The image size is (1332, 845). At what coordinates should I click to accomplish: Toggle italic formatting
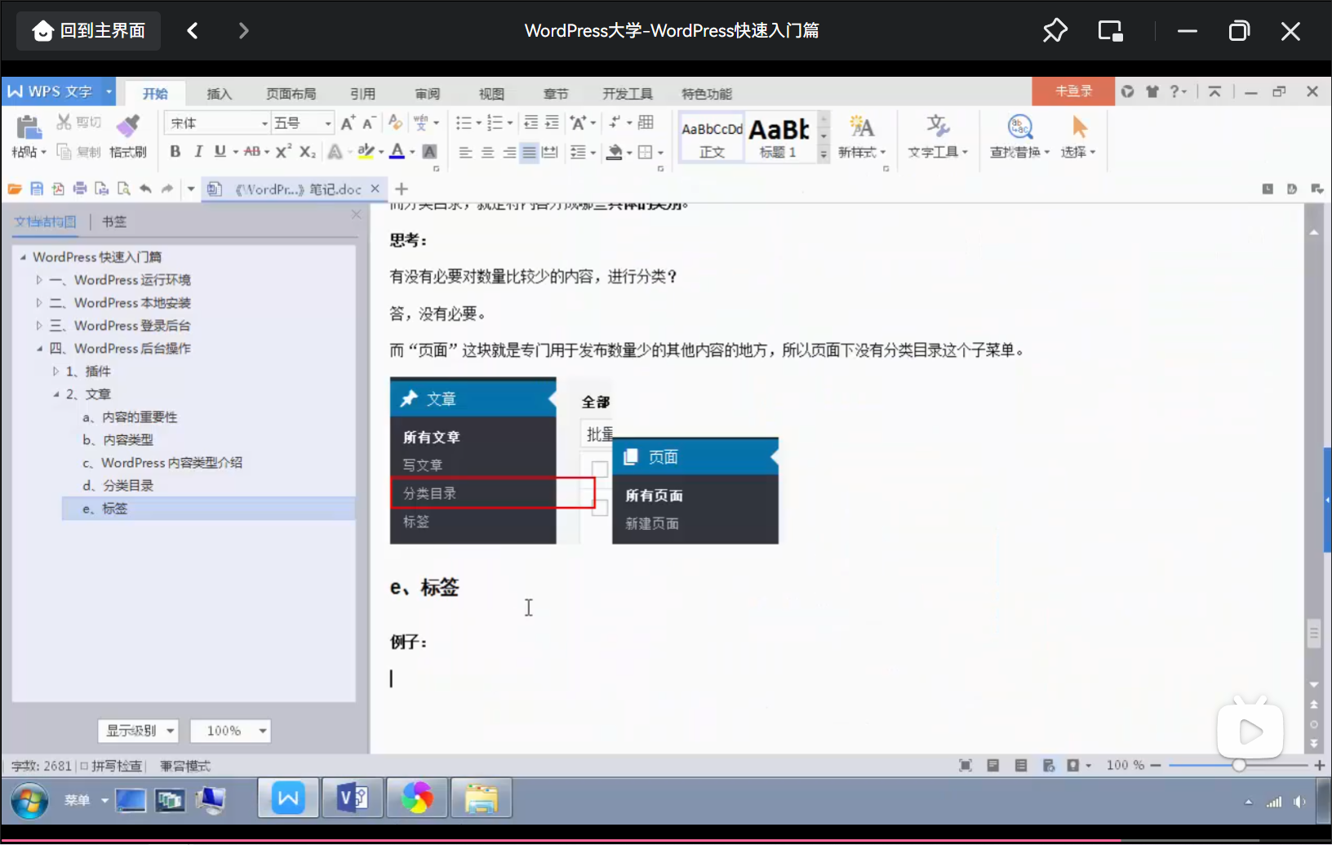point(198,151)
